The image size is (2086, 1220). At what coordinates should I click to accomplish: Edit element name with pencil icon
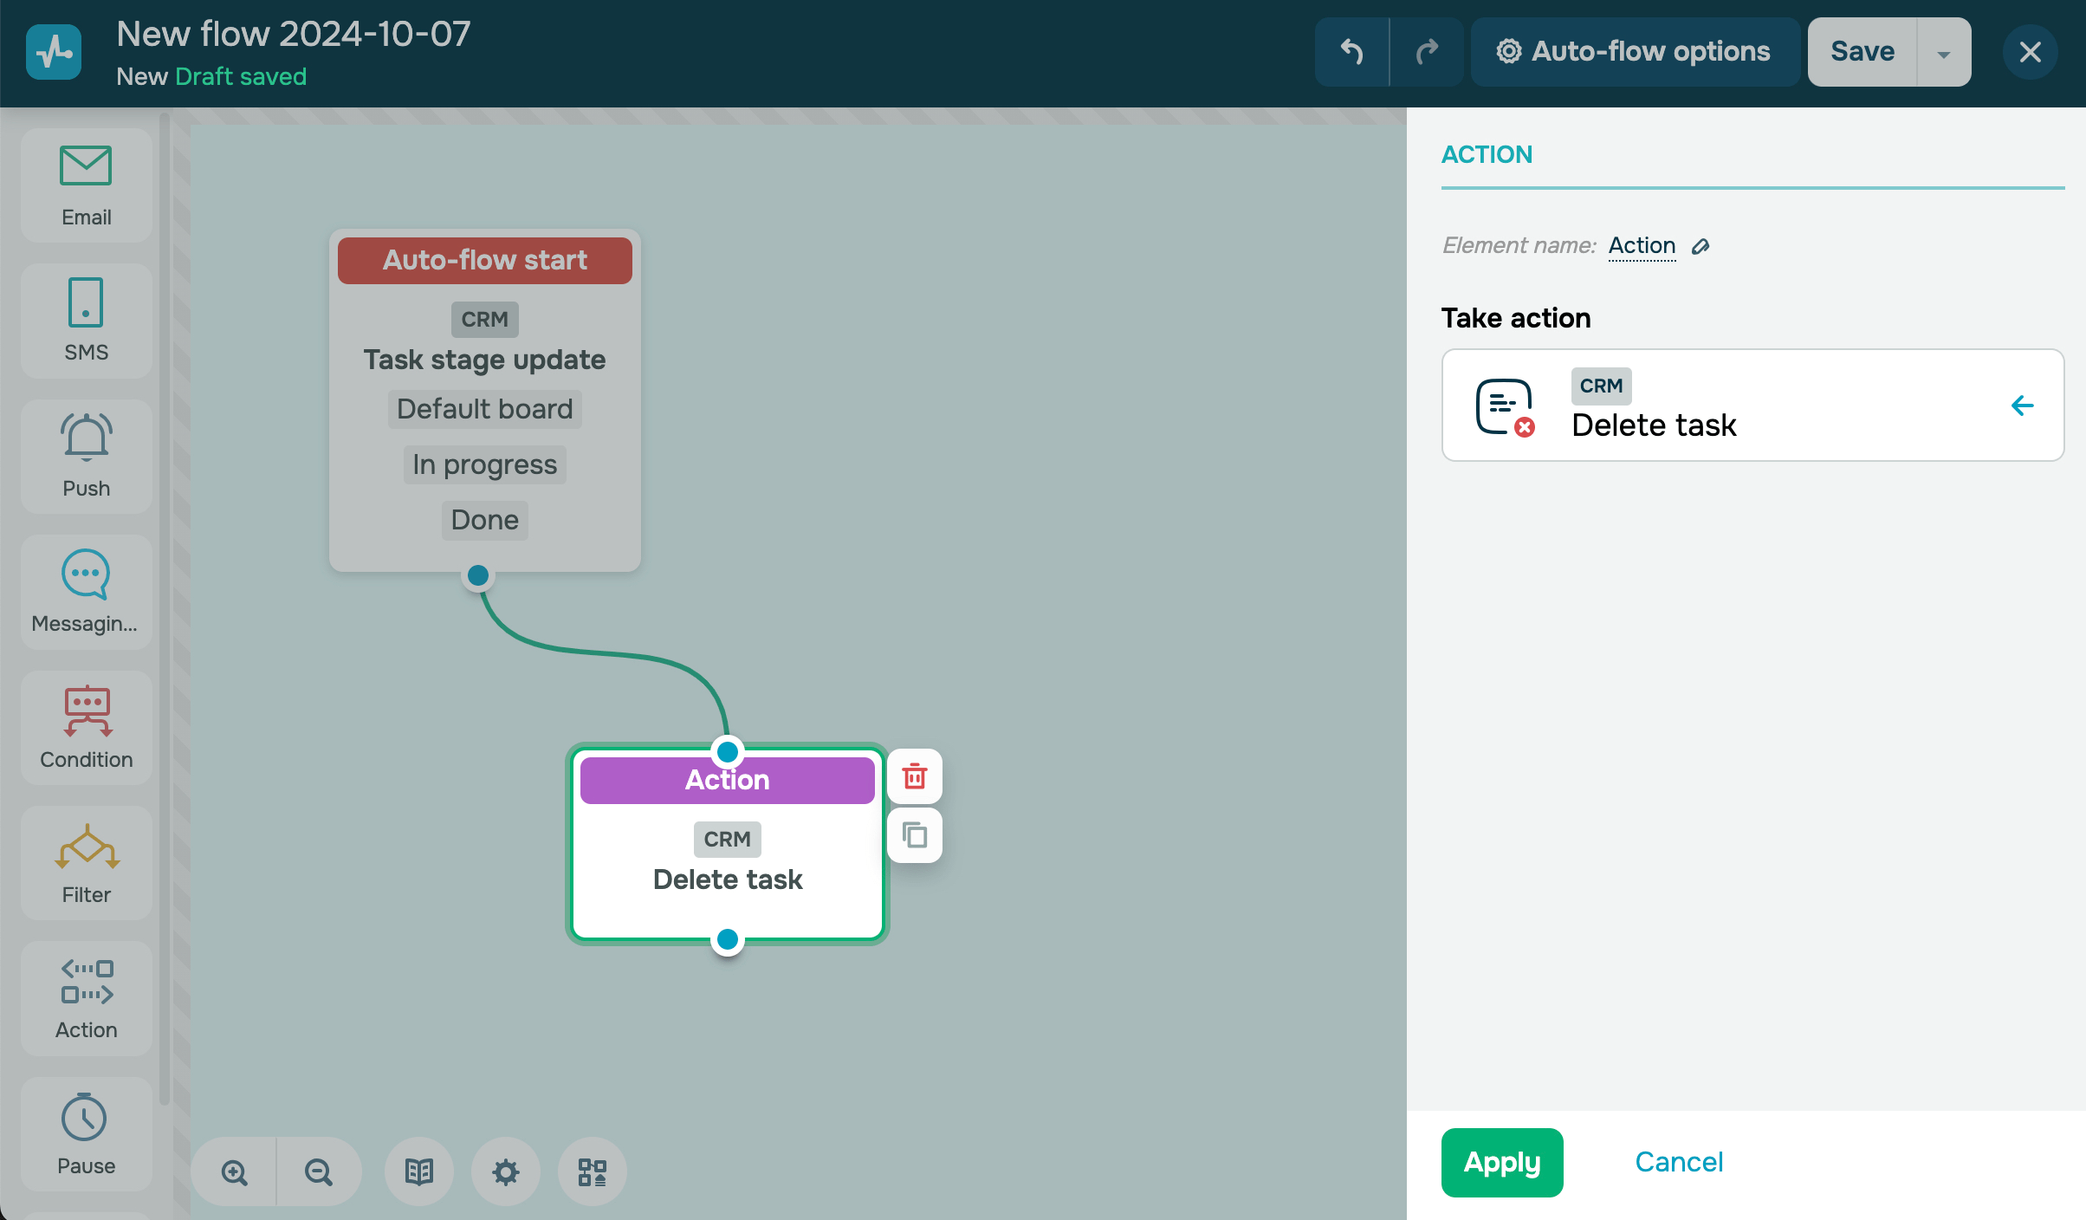click(x=1701, y=246)
